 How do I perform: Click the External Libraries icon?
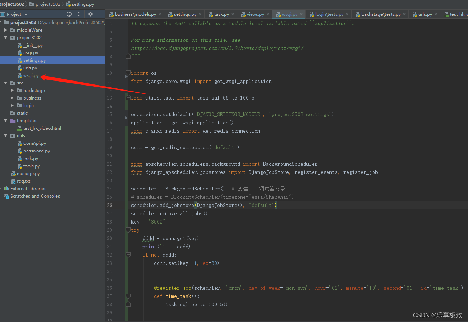point(6,188)
